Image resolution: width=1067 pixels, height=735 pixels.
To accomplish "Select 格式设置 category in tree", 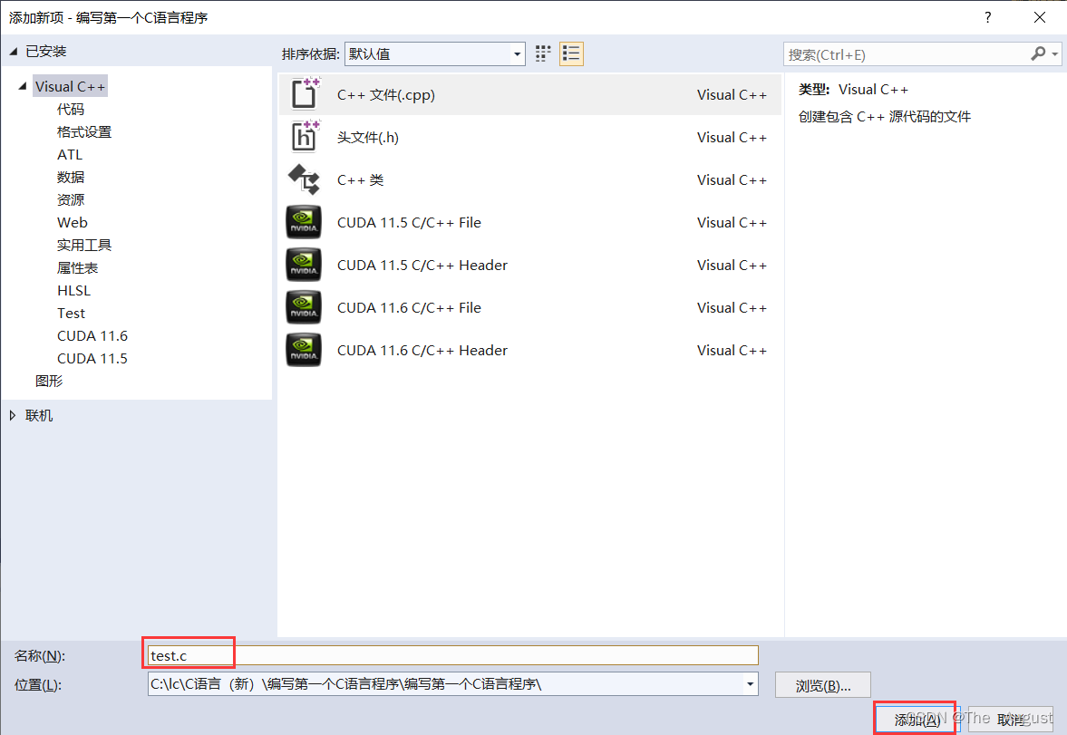I will pyautogui.click(x=84, y=132).
